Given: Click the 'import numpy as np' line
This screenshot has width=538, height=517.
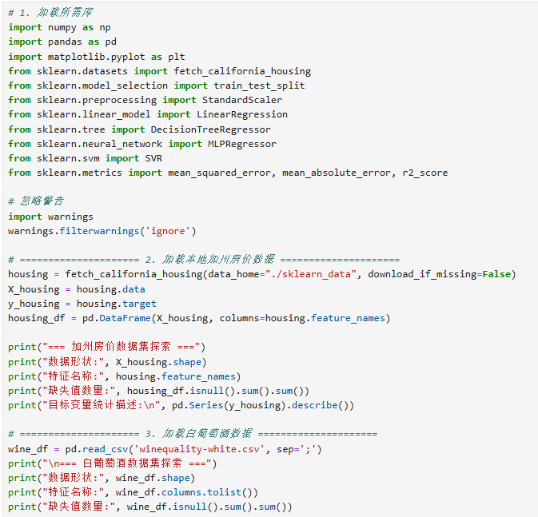Looking at the screenshot, I should 59,27.
